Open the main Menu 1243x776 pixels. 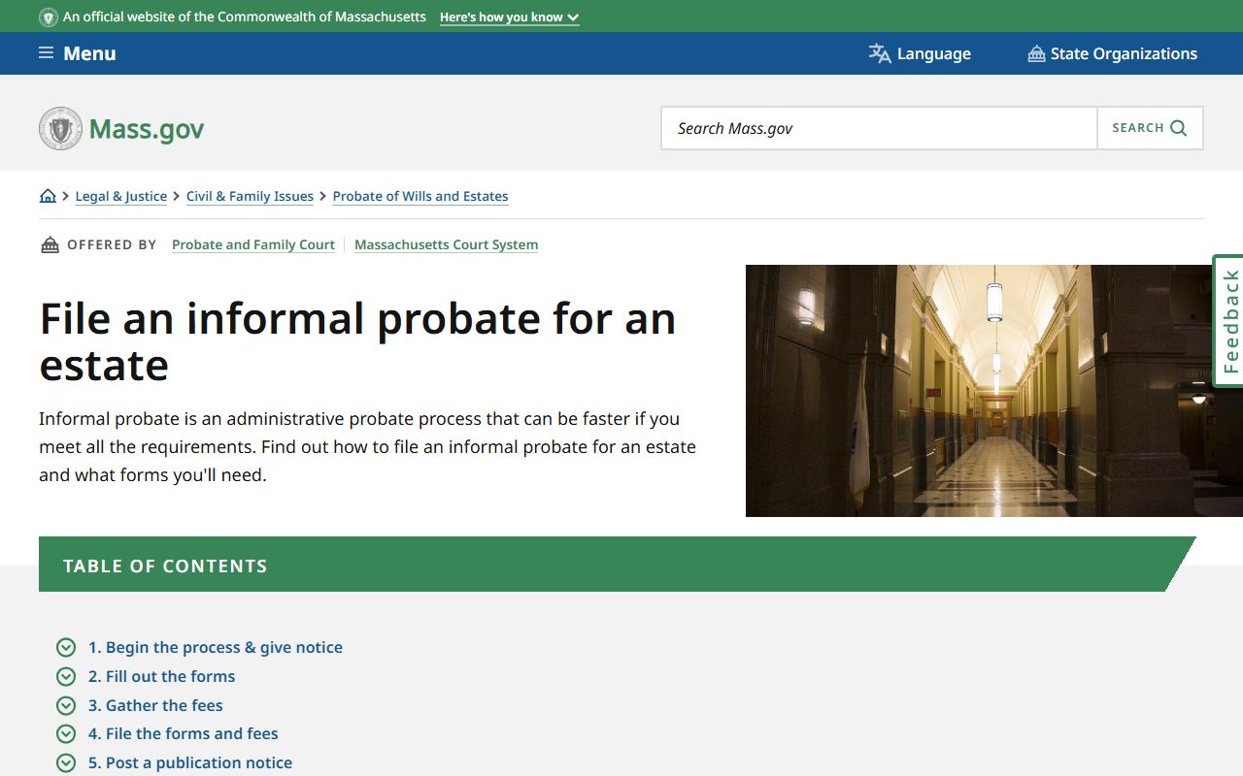78,53
